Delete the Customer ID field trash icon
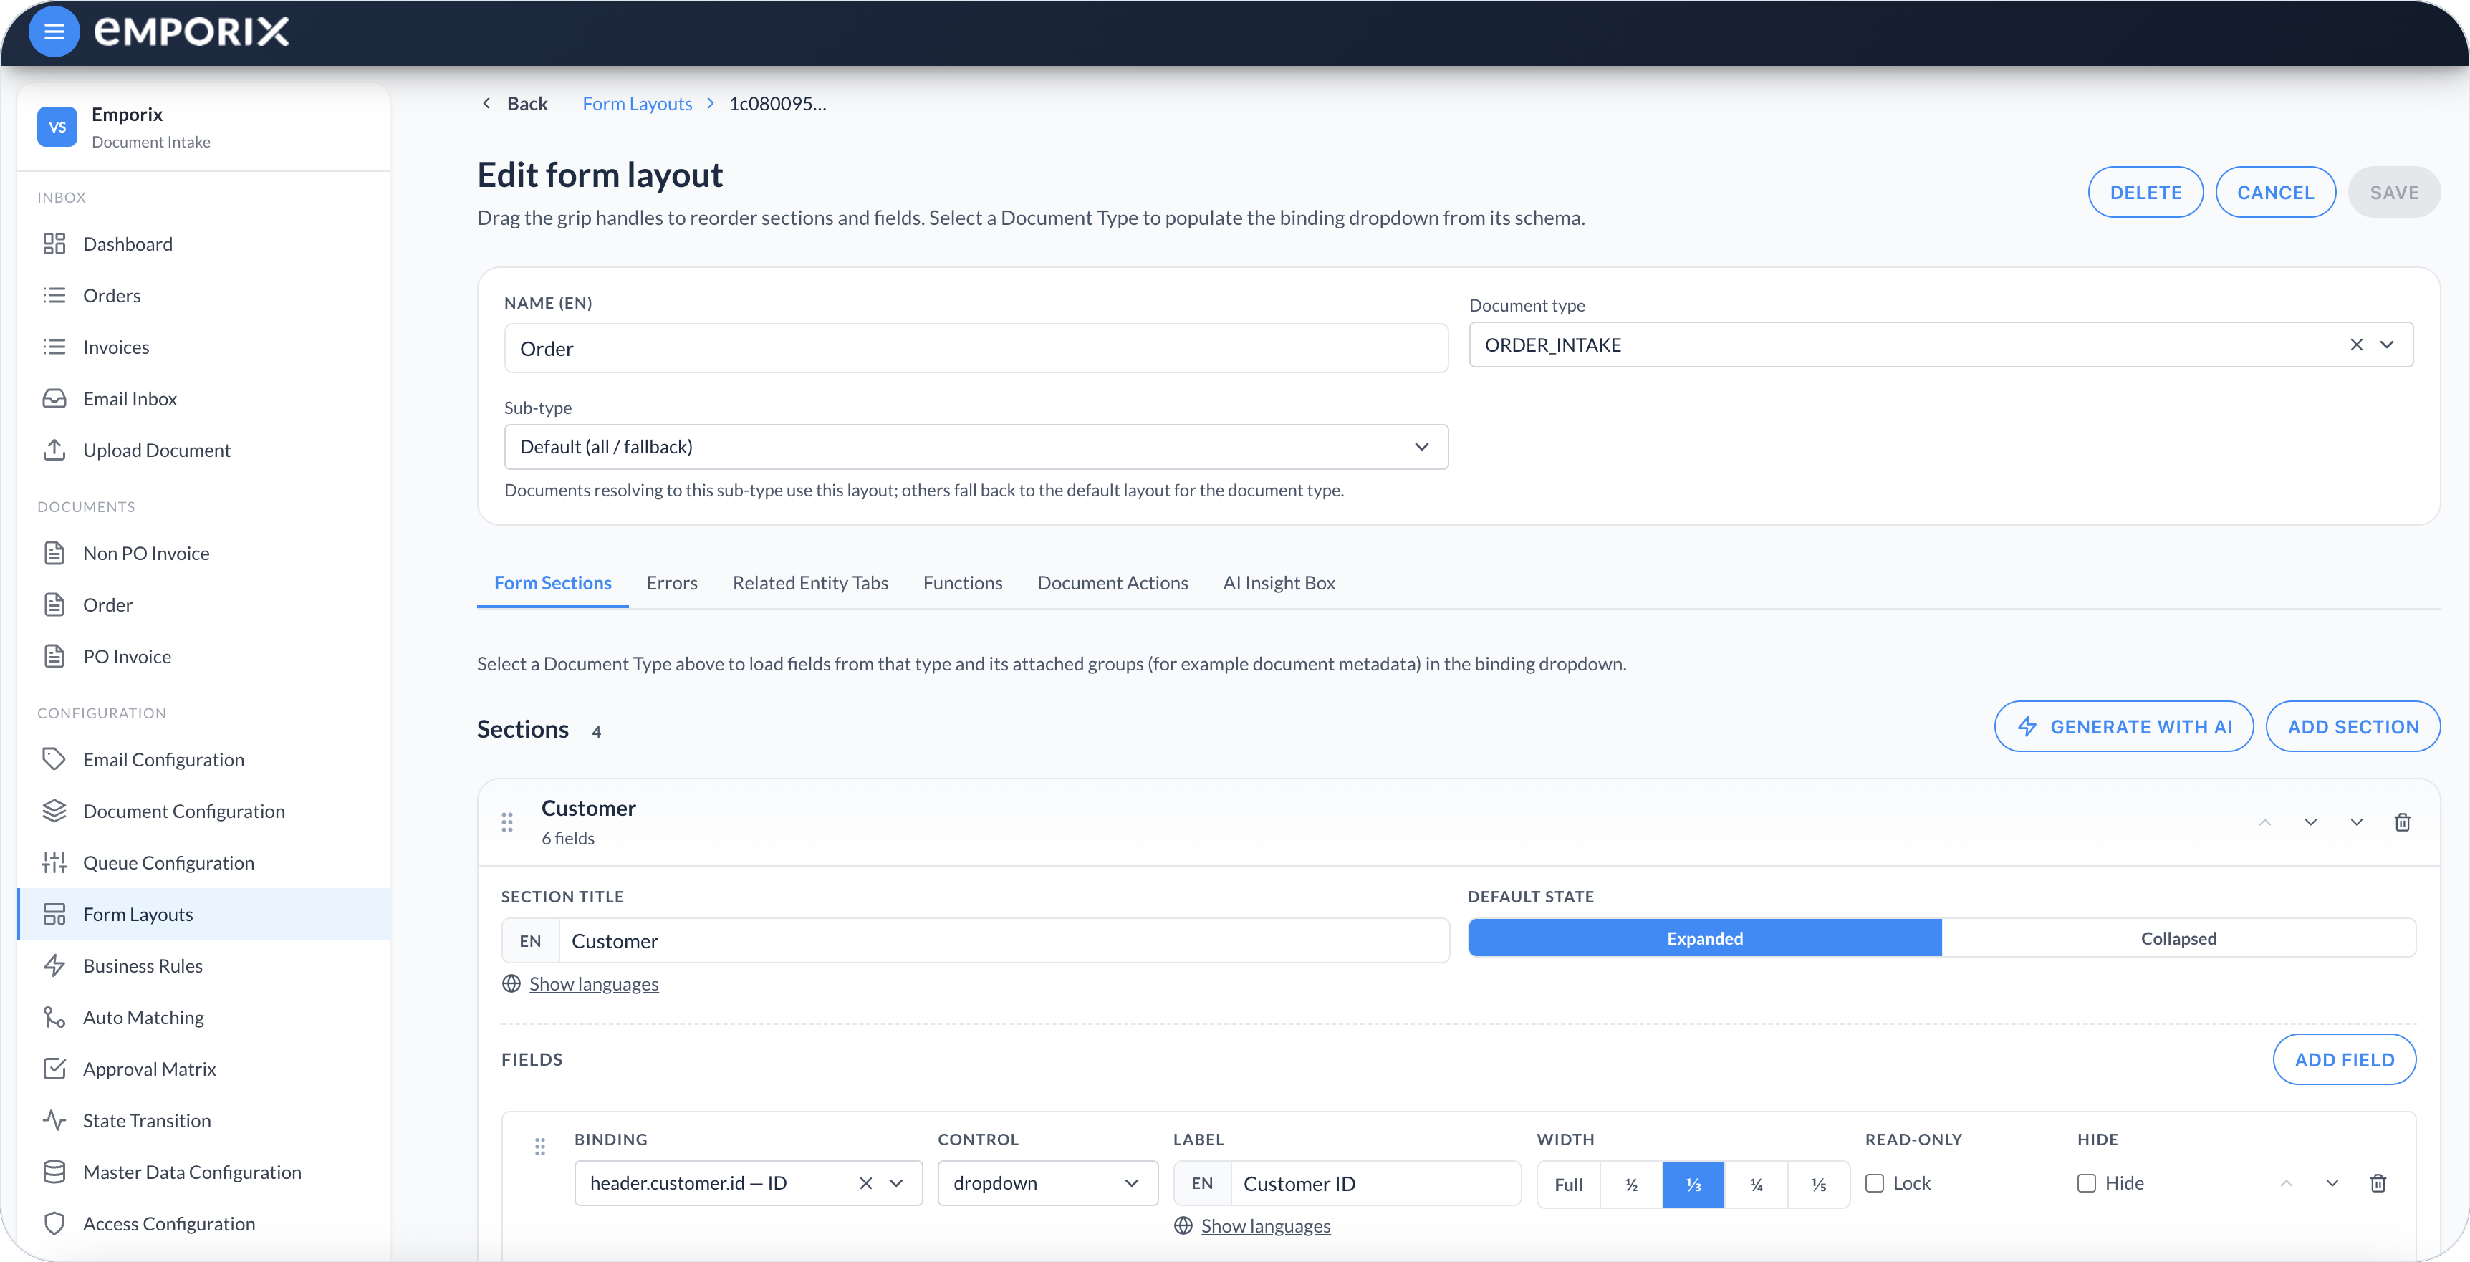 (2378, 1182)
